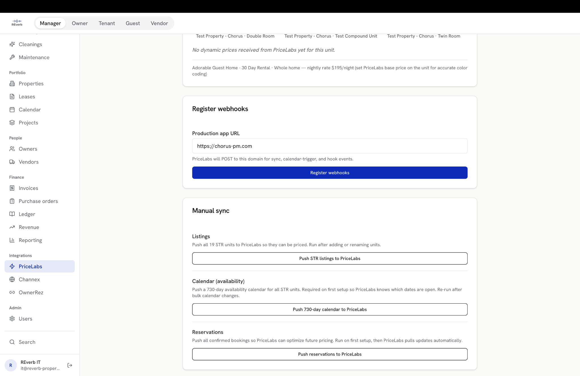Open the Purchase orders label
This screenshot has width=580, height=376.
pyautogui.click(x=38, y=201)
